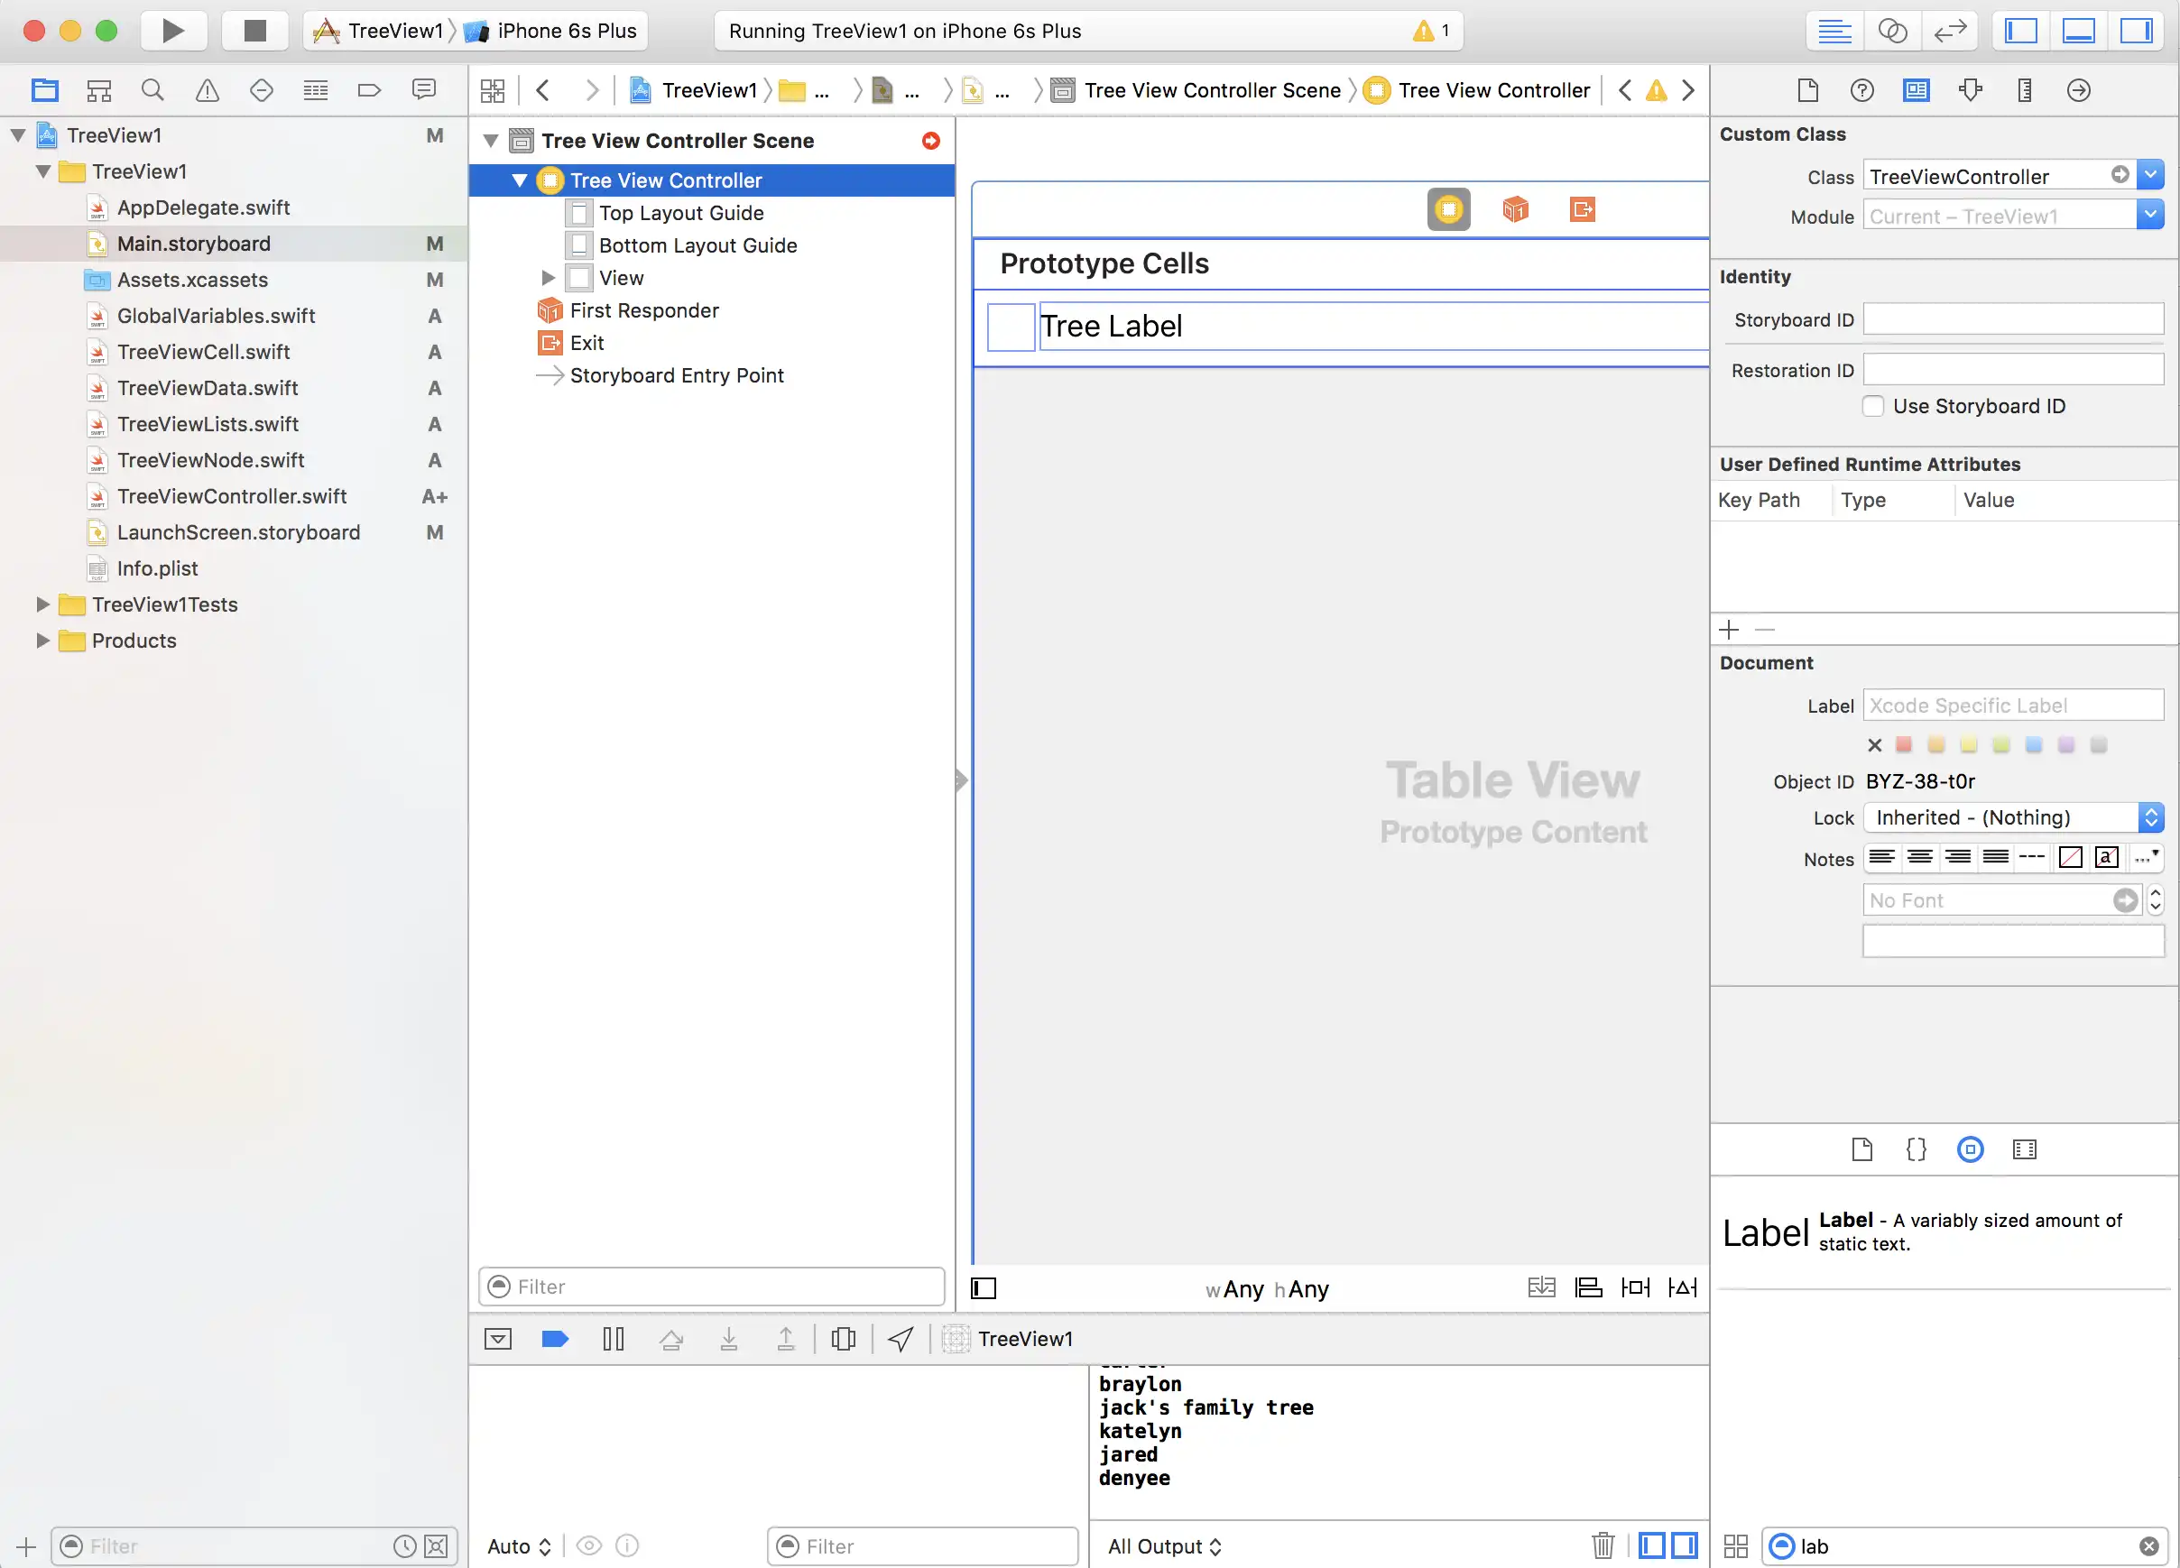Toggle breakpoints activation button
The width and height of the screenshot is (2180, 1568).
[555, 1338]
